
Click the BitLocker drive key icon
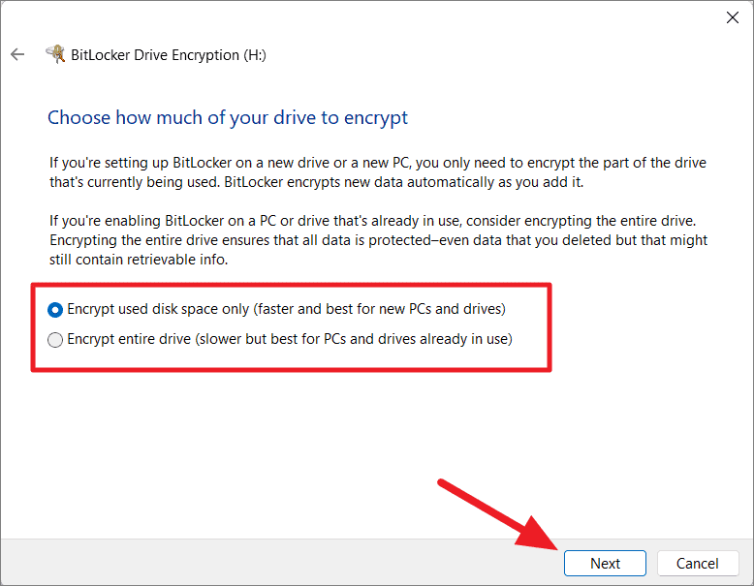click(x=56, y=54)
